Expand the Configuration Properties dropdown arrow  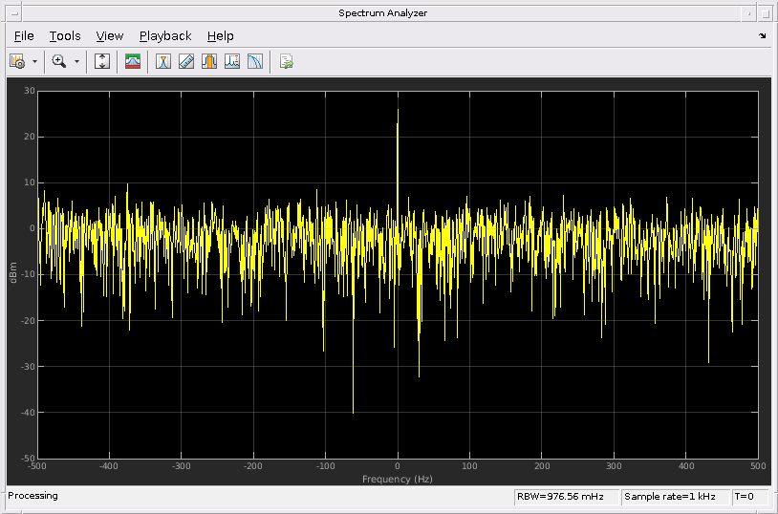point(35,61)
